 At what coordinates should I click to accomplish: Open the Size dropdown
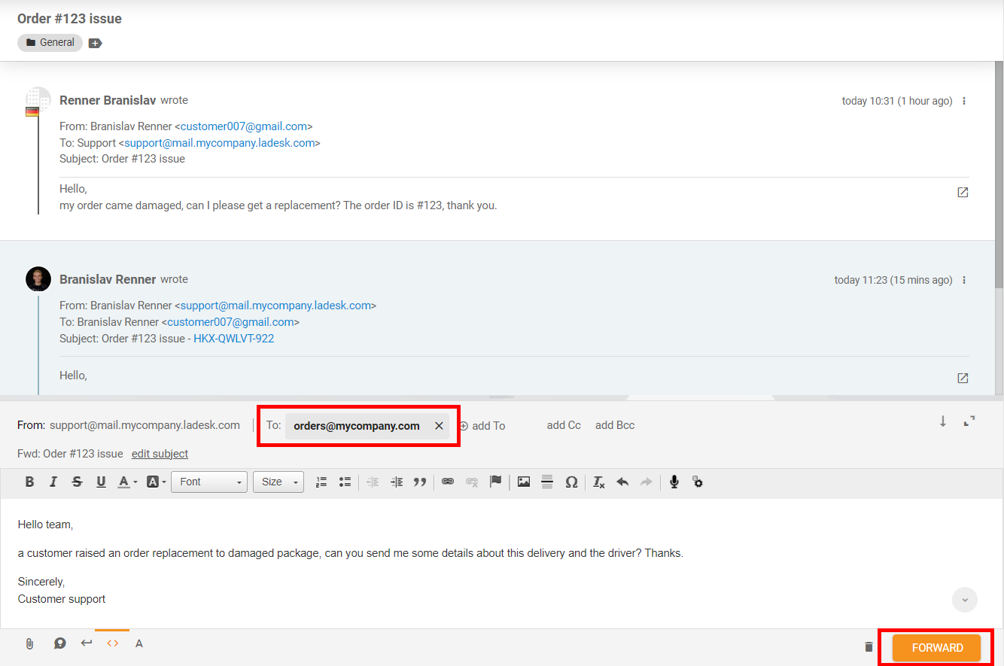278,482
